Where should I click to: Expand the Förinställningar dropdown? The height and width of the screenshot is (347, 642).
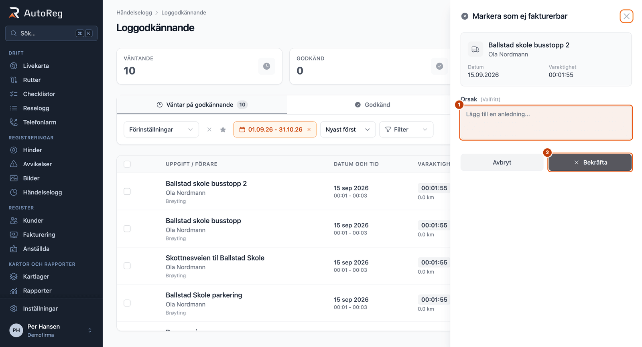tap(161, 129)
